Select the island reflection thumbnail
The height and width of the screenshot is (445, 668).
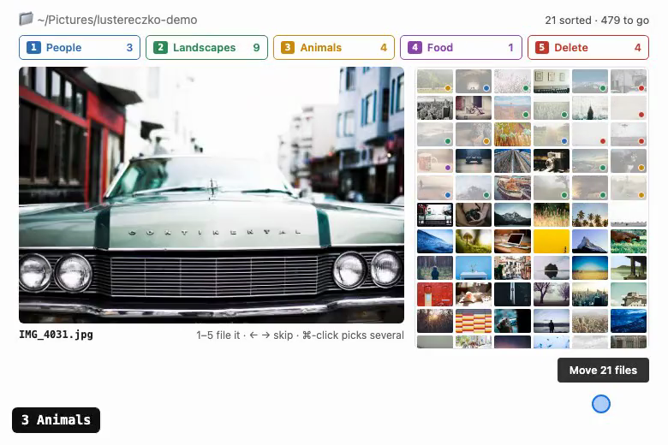point(552,268)
